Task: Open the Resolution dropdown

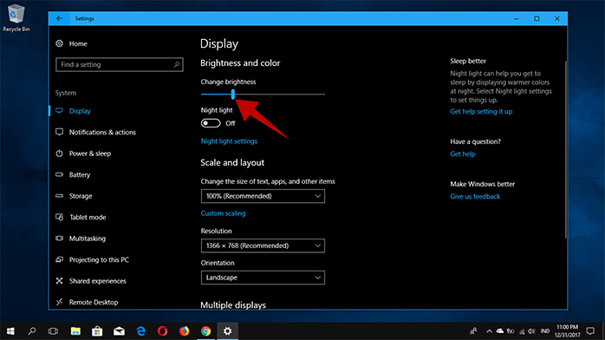Action: coord(263,245)
